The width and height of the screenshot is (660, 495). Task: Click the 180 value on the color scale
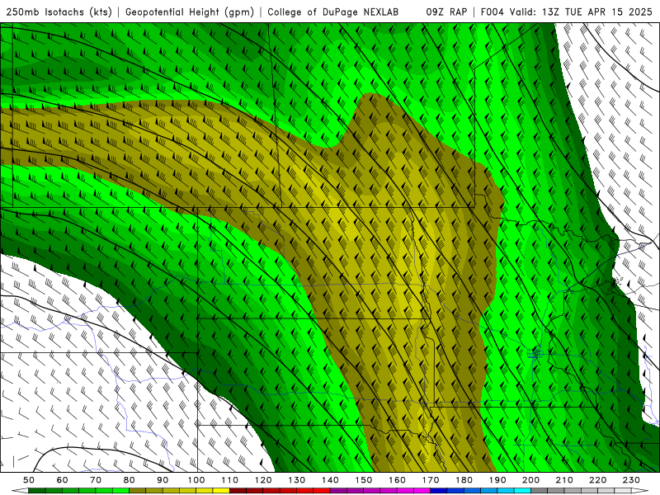pos(464,480)
